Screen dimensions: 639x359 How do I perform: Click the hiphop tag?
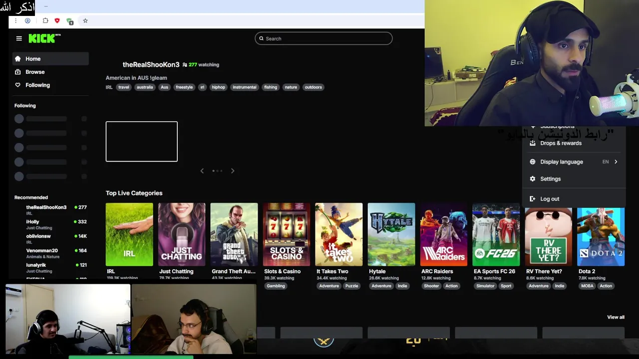tap(219, 87)
